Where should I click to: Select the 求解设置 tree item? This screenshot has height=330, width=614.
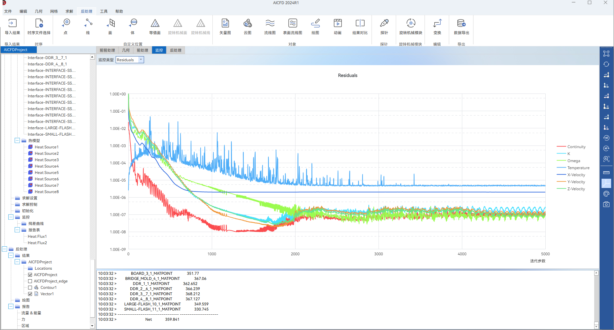point(30,198)
